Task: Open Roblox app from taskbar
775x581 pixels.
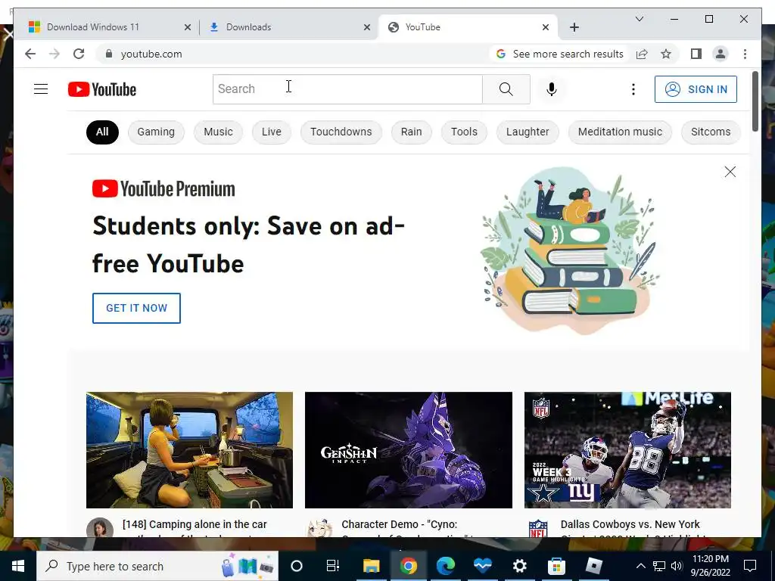Action: (593, 566)
